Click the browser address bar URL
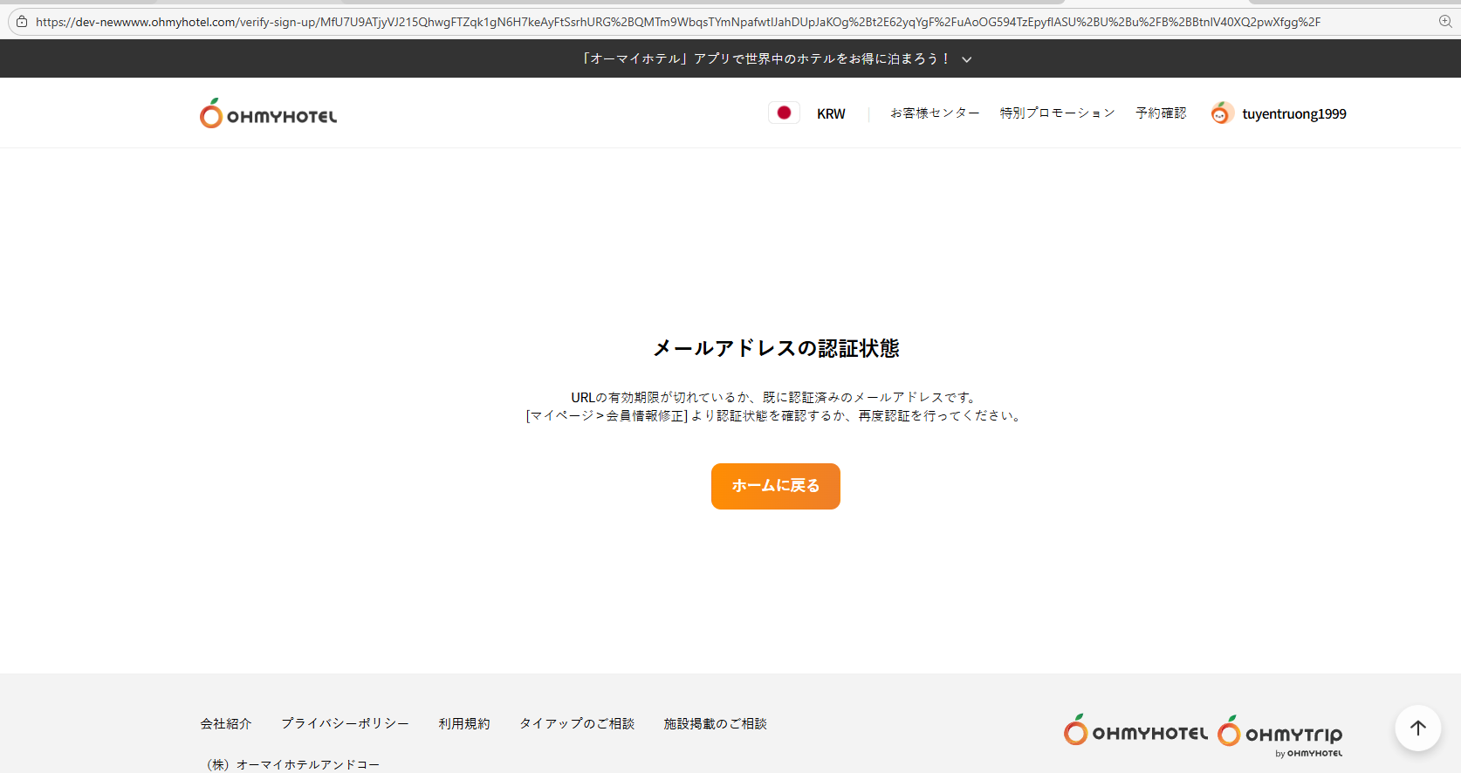1461x773 pixels. click(678, 22)
